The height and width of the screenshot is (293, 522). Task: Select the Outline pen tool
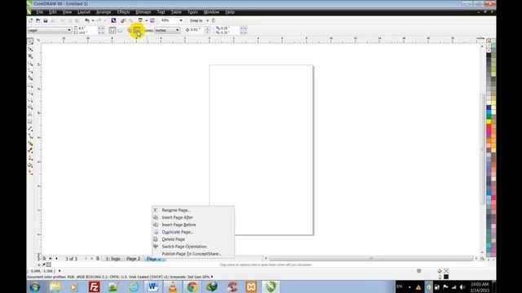click(30, 158)
